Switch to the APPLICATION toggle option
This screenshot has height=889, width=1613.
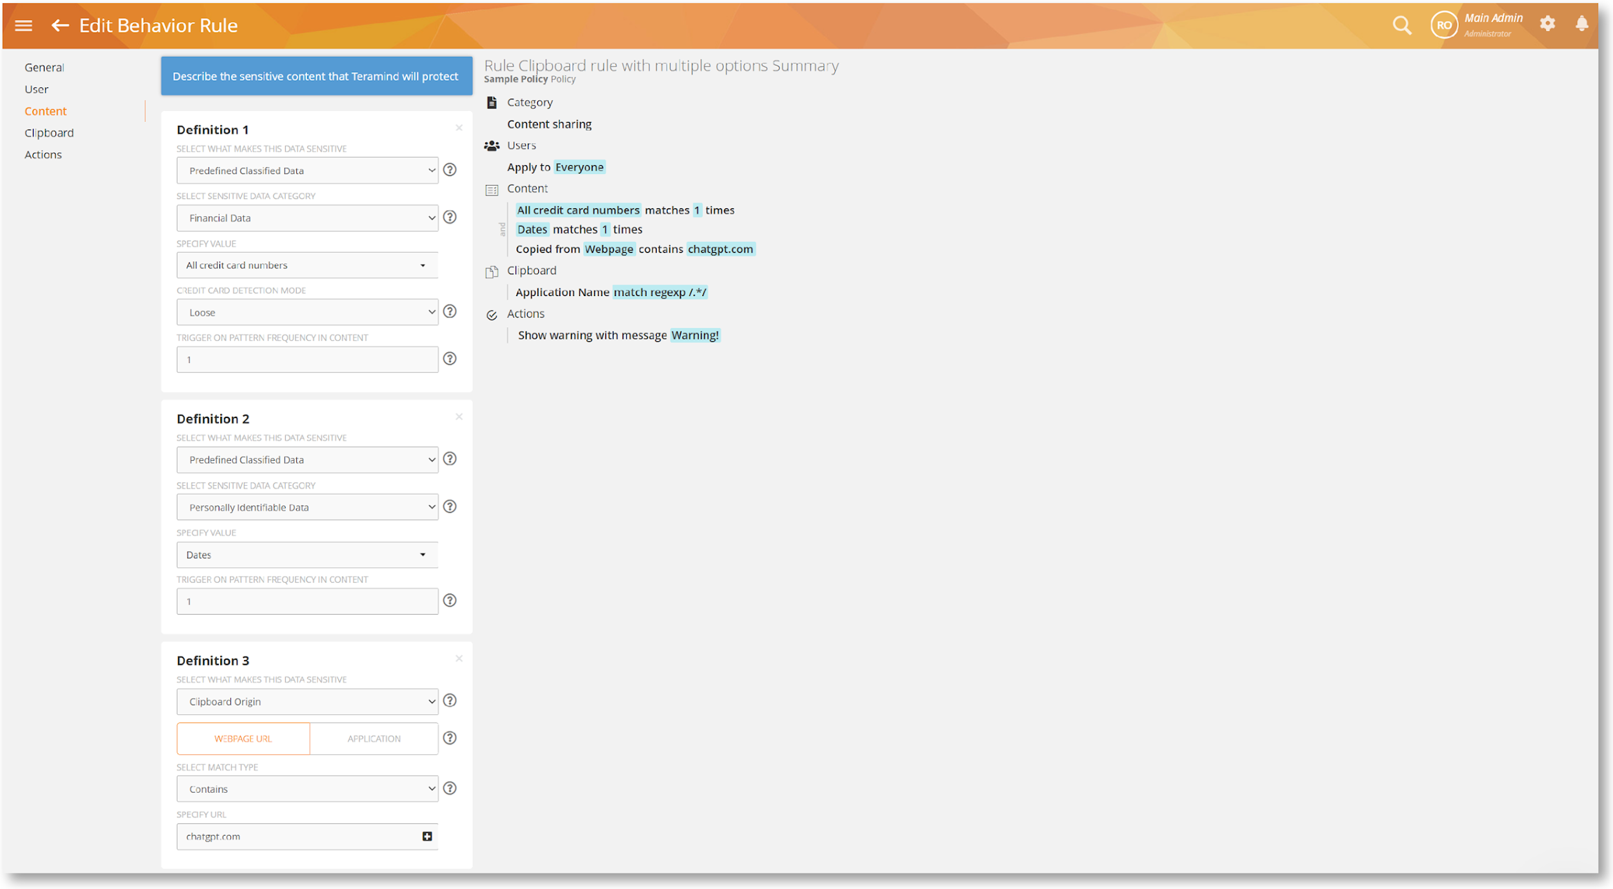374,738
